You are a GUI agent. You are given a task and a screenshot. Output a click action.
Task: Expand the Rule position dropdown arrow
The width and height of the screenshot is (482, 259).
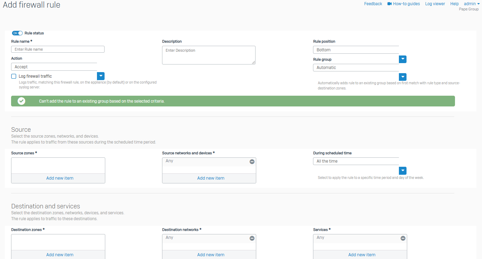click(x=402, y=59)
